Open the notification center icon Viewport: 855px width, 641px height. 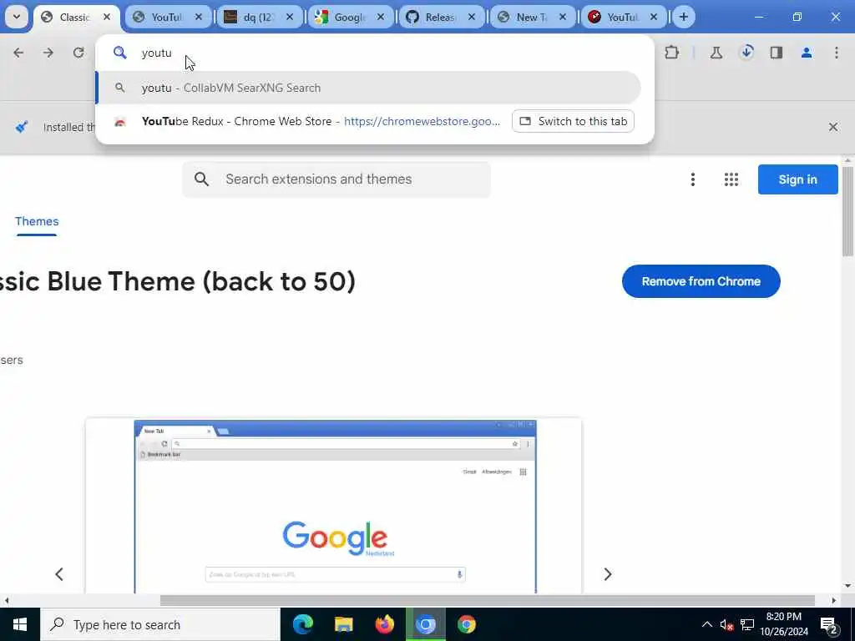[829, 625]
